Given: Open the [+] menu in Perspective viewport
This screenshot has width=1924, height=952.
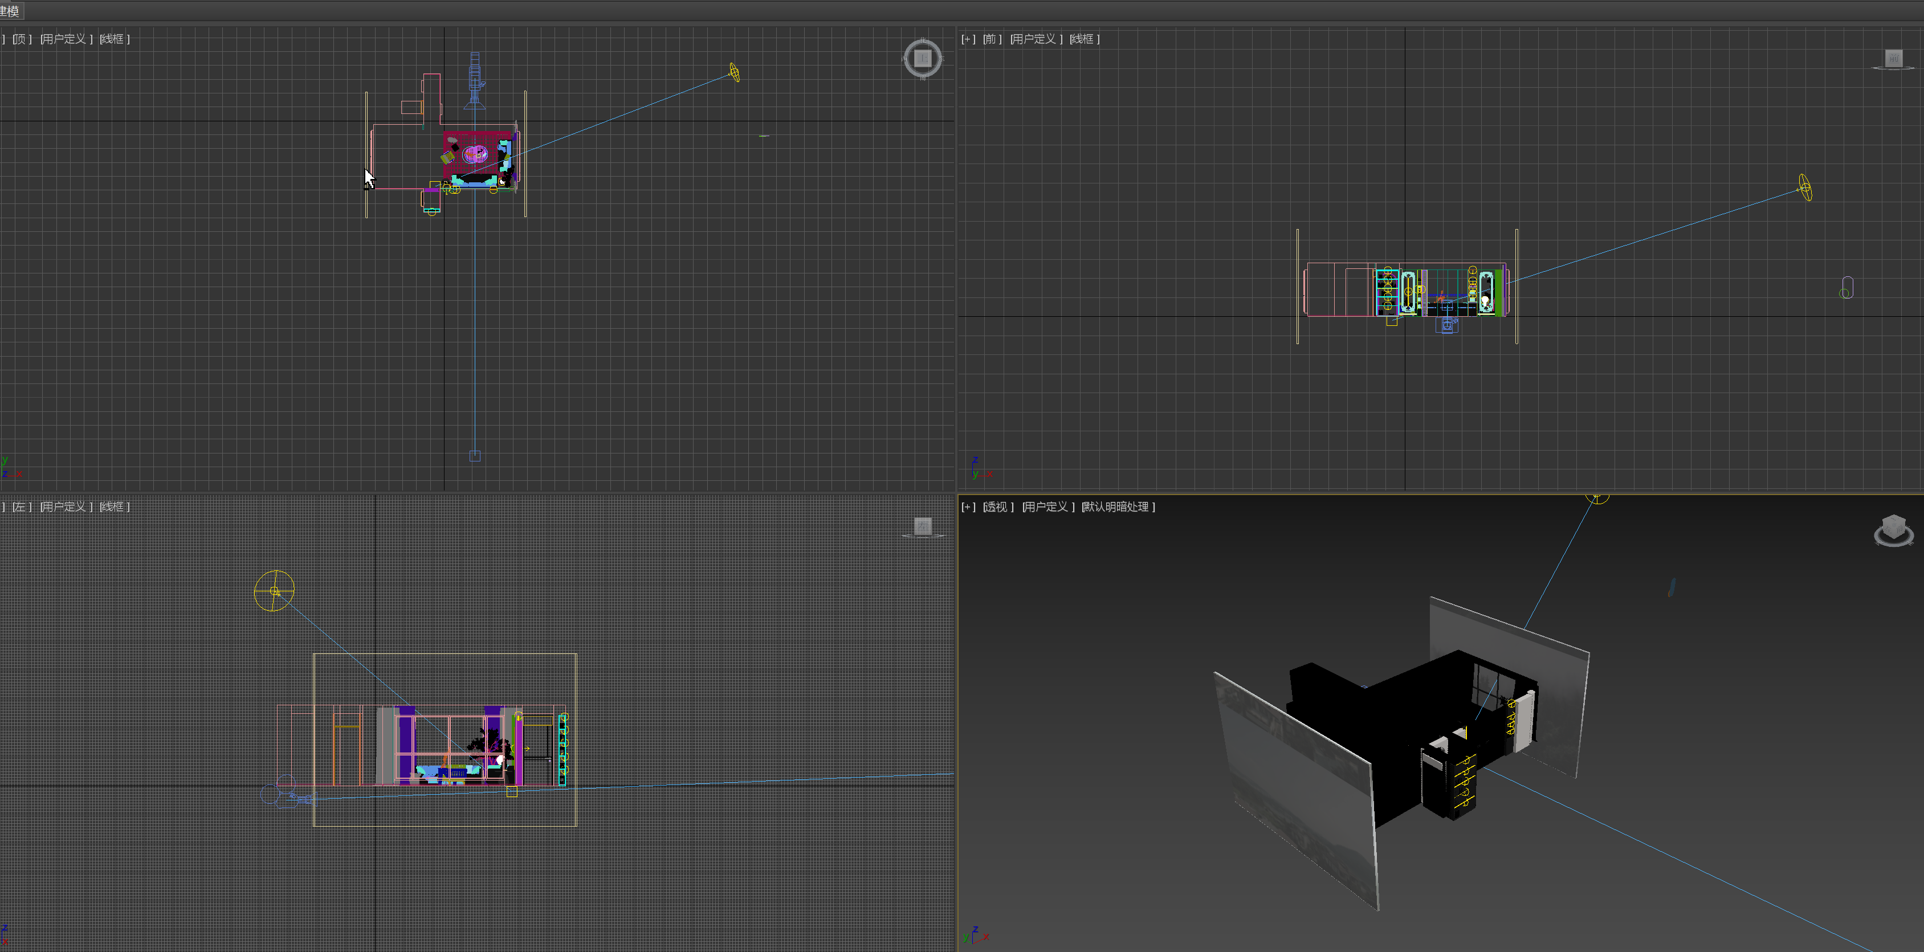Looking at the screenshot, I should click(x=968, y=507).
